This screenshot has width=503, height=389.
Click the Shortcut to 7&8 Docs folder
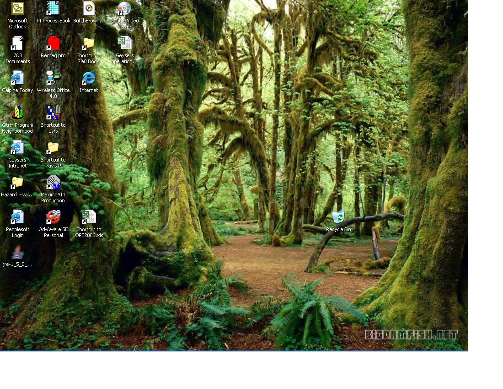89,43
